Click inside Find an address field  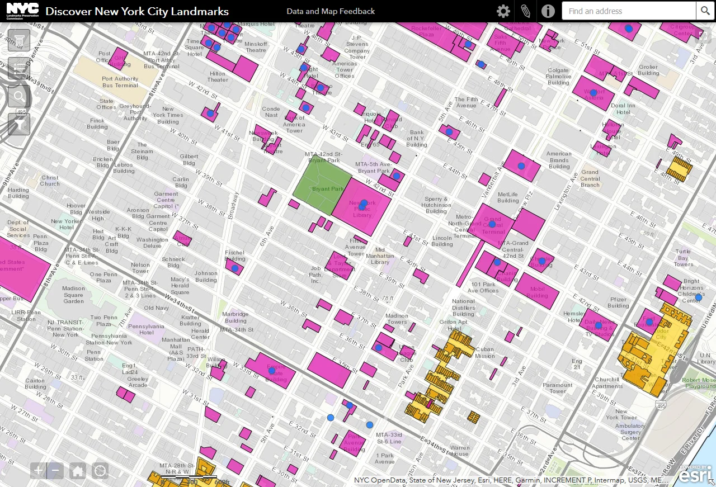pos(629,11)
